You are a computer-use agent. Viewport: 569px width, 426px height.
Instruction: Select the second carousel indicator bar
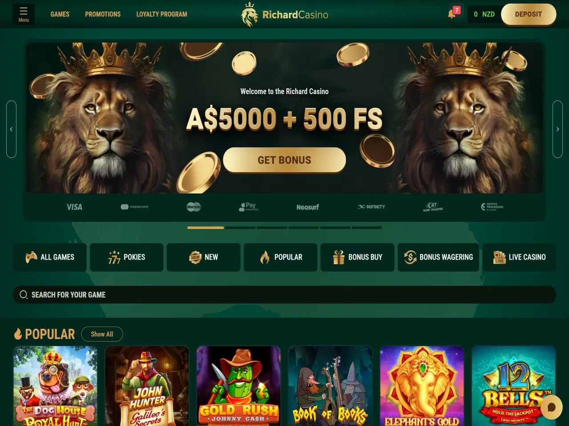click(240, 228)
